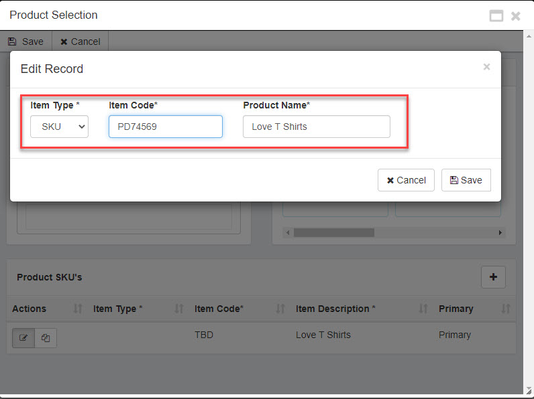Sort by Item Code column
534x399 pixels.
[280, 309]
